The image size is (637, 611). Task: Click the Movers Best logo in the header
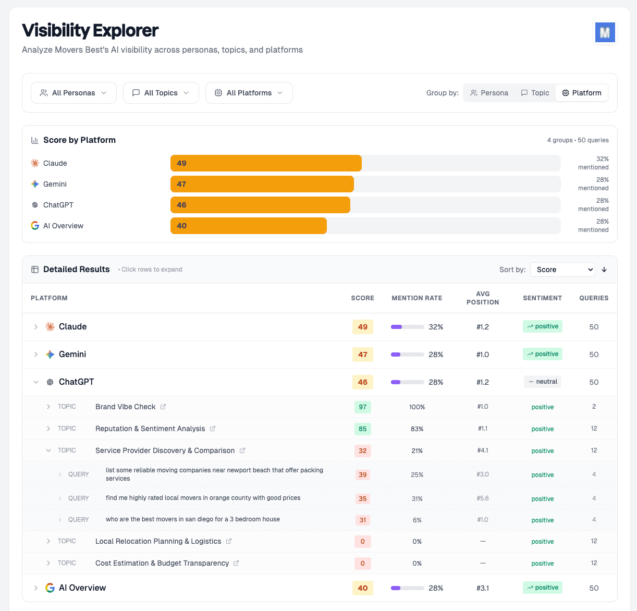pos(605,32)
